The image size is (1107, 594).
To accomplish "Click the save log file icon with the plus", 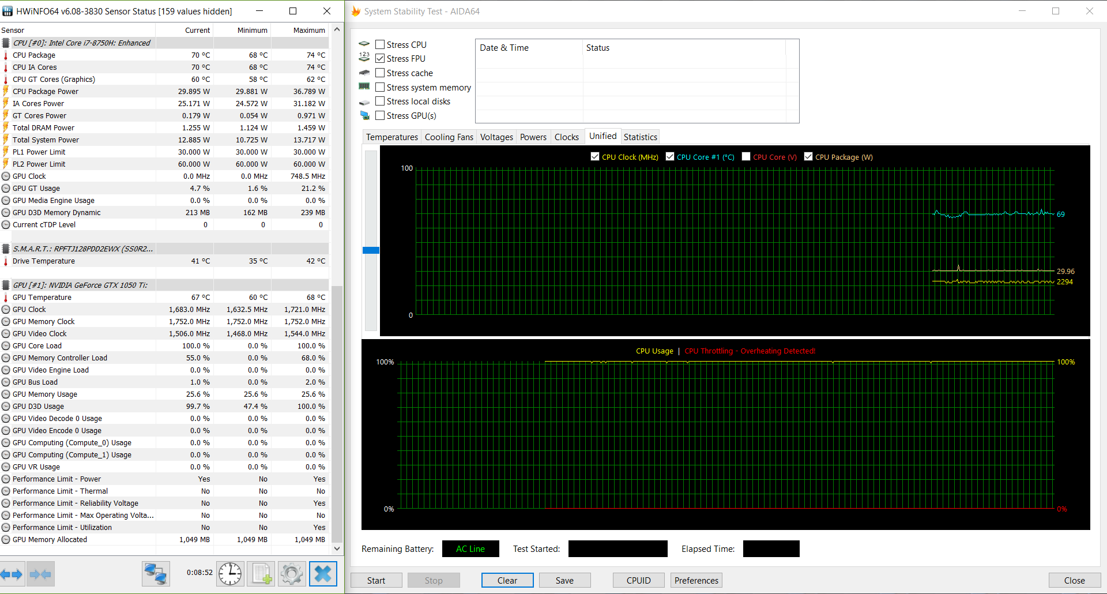I will click(261, 574).
